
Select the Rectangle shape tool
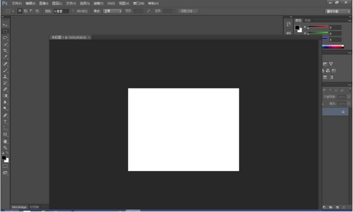coord(5,134)
